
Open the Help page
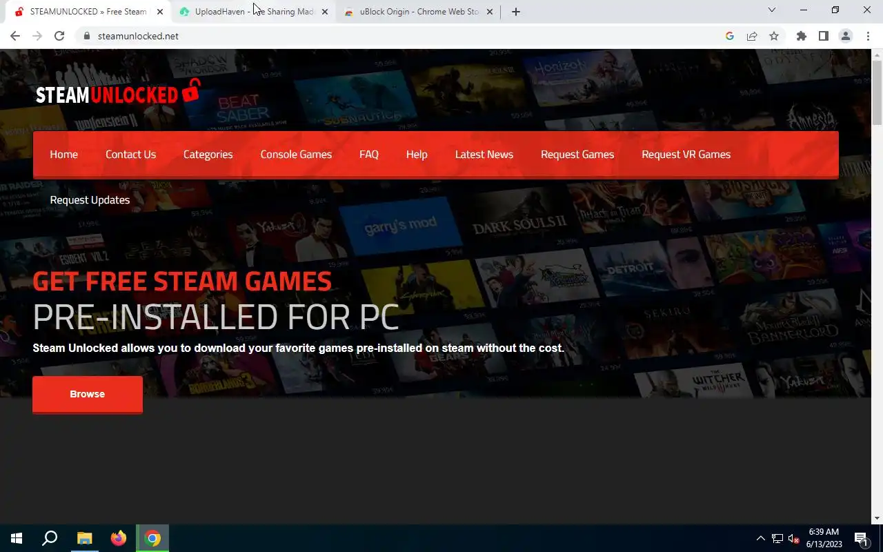pos(417,155)
